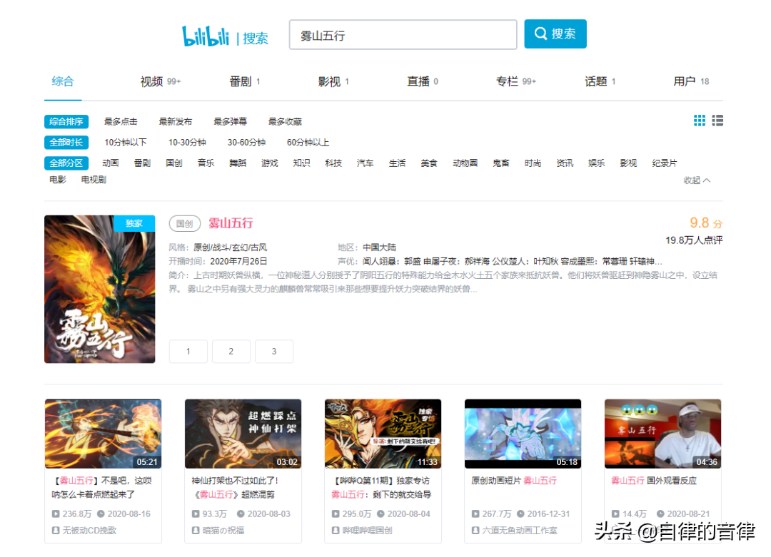Click the 国创 tag beside 雾山五行 title
The width and height of the screenshot is (771, 557).
pos(185,223)
